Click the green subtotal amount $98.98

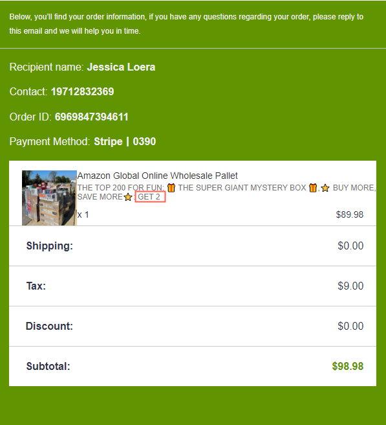348,366
